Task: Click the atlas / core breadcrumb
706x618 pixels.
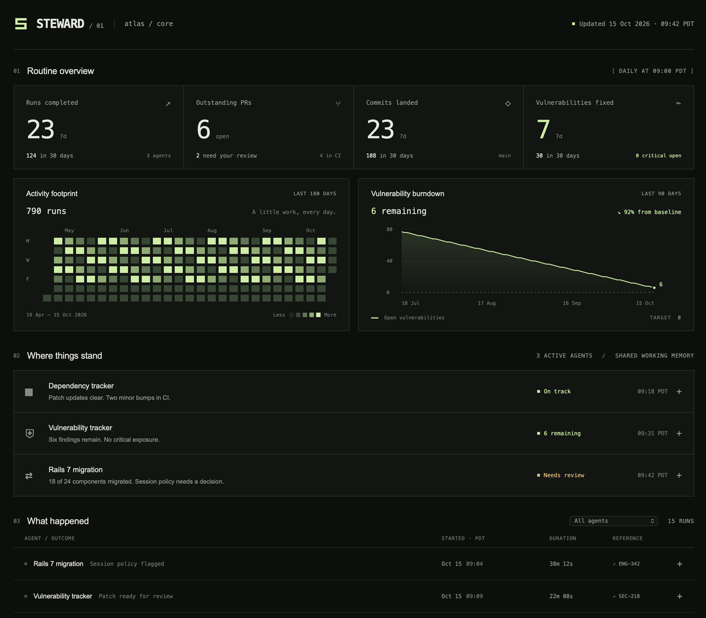Action: 148,24
